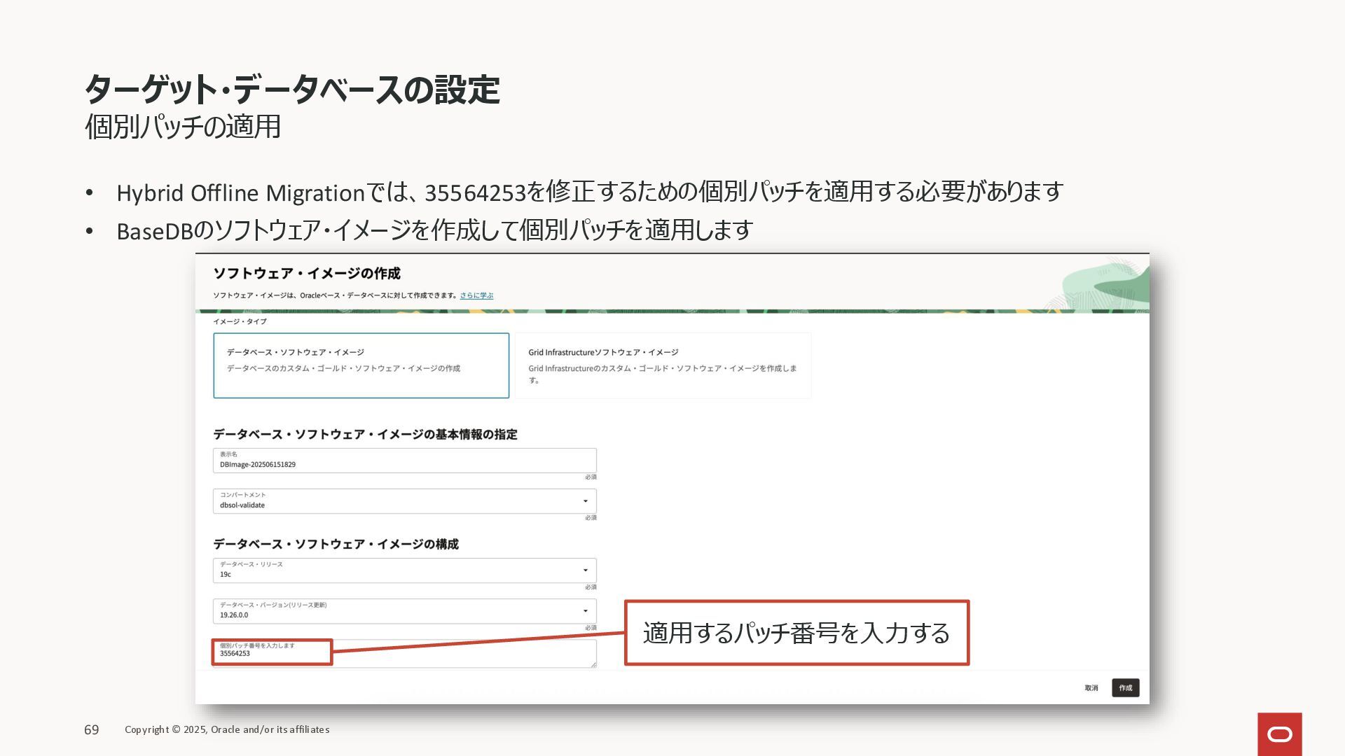1345x756 pixels.
Task: Click the bullet mentioning BaseDBのソフトウェア・イメージ
Action: coord(435,230)
